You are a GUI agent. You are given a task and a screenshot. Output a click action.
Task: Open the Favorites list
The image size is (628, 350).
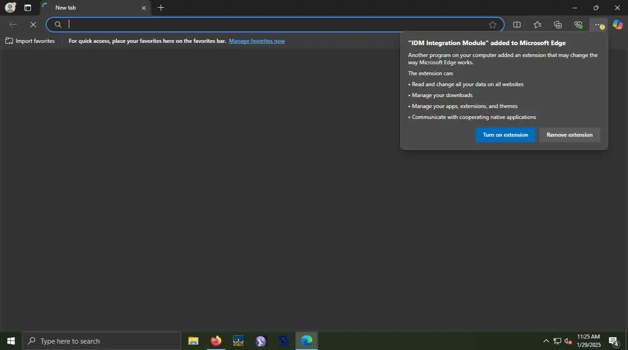tap(538, 25)
